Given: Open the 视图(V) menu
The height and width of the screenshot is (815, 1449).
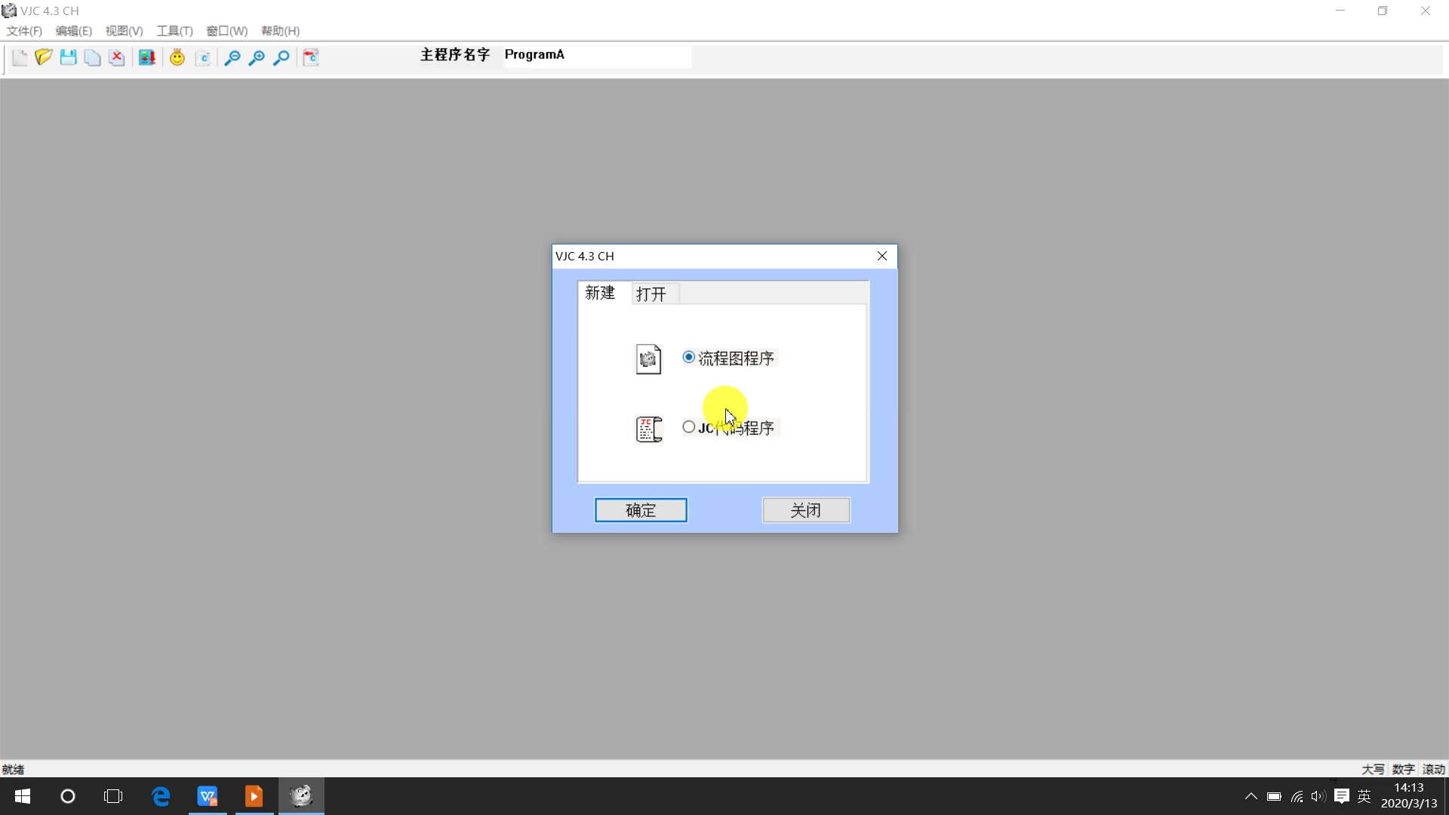Looking at the screenshot, I should [x=124, y=31].
